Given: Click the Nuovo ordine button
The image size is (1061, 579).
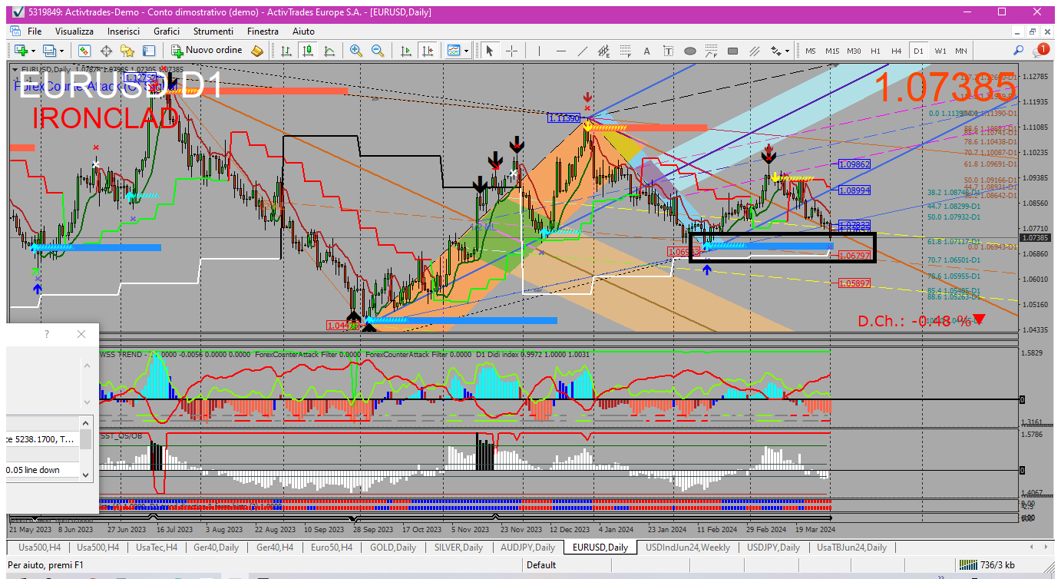Looking at the screenshot, I should pos(207,51).
